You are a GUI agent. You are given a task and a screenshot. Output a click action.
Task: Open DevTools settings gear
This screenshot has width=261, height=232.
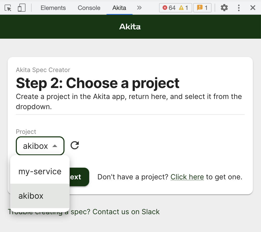coord(224,8)
